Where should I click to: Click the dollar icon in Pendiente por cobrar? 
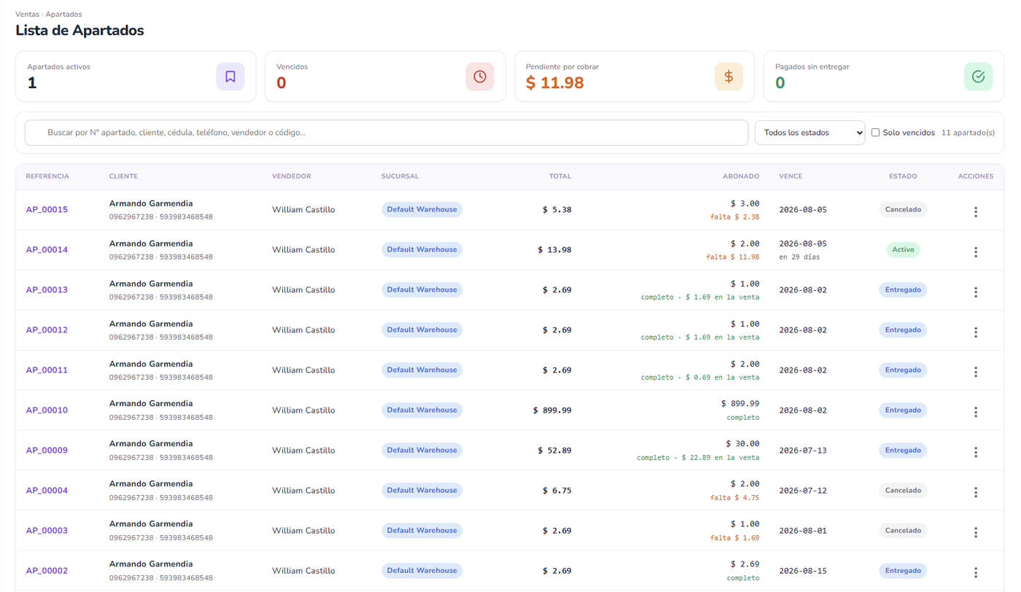click(x=729, y=77)
